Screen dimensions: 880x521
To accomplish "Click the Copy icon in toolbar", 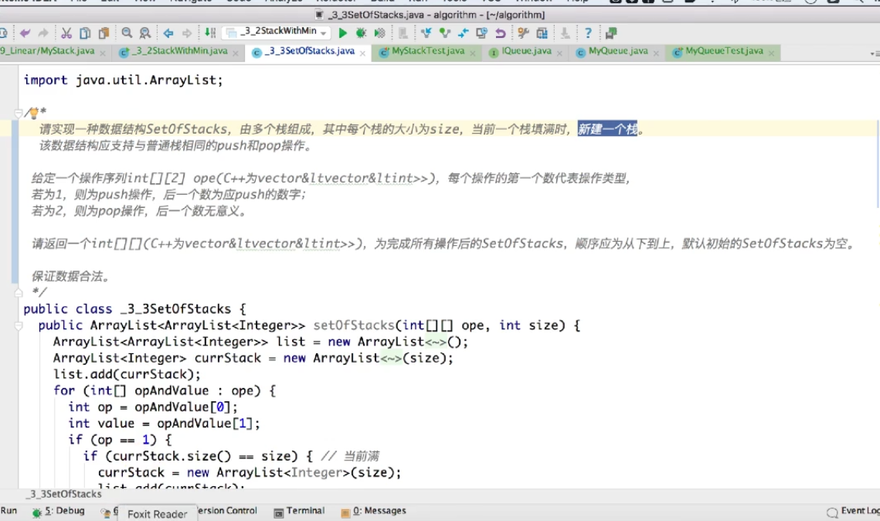I will click(85, 33).
